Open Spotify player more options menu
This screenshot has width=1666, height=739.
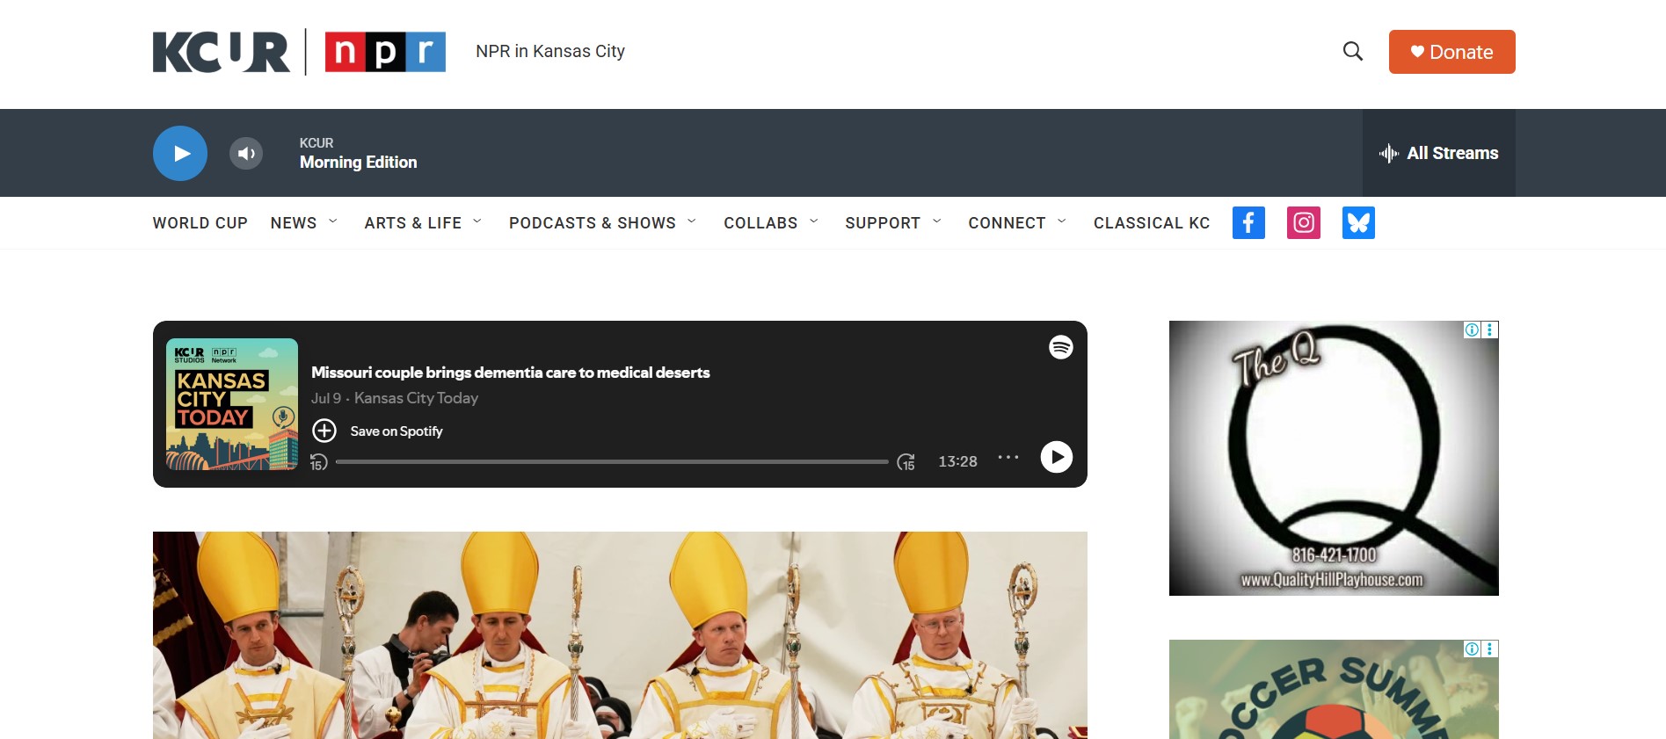1008,458
